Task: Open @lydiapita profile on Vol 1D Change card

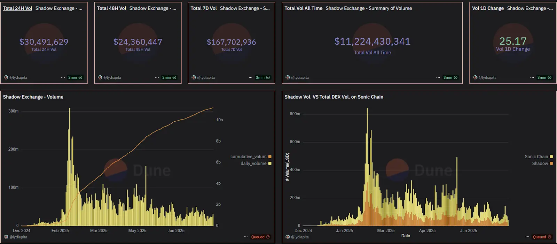Action: 487,77
